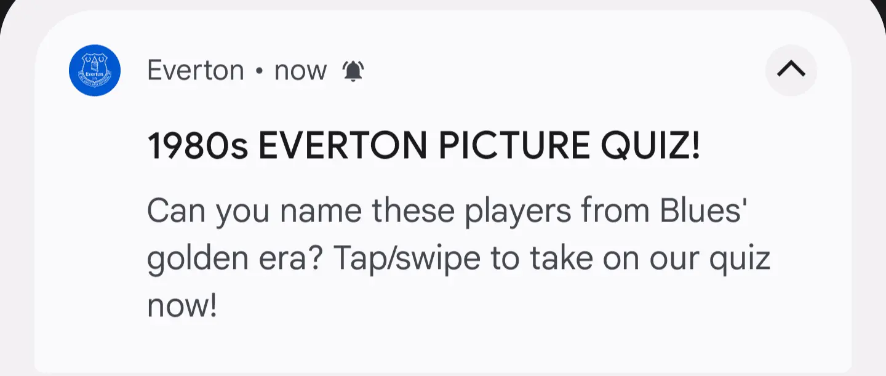Screen dimensions: 886x376
Task: Click the words "to take on" in body
Action: [x=566, y=258]
